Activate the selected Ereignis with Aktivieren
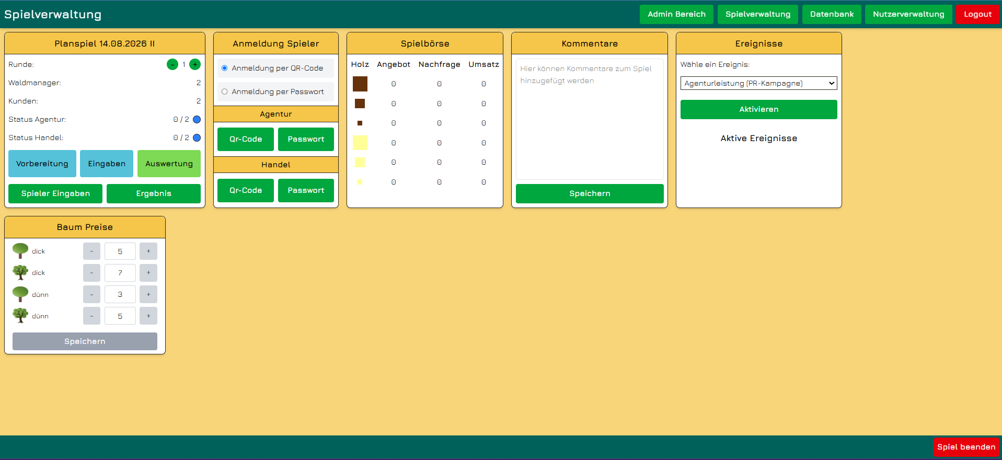Screen dimensions: 1002x460 pos(759,109)
